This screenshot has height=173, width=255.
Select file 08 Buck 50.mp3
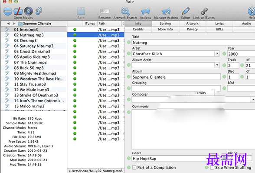34,68
